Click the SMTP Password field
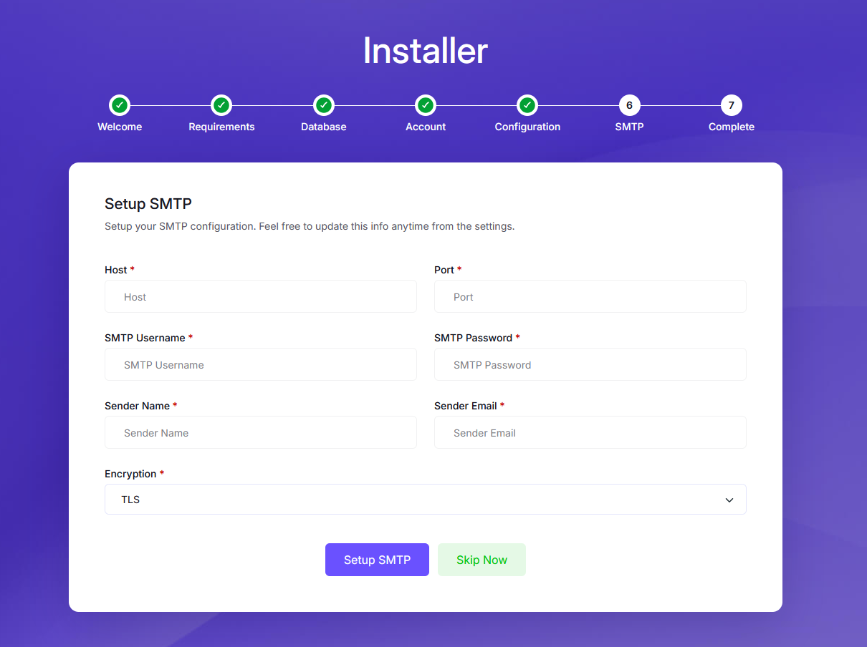The image size is (867, 647). click(590, 364)
